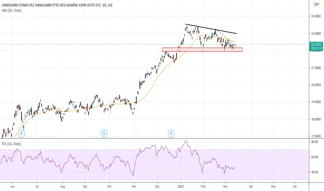The height and width of the screenshot is (191, 324).
Task: Click the May label on time axis
Action: pyautogui.click(x=273, y=186)
